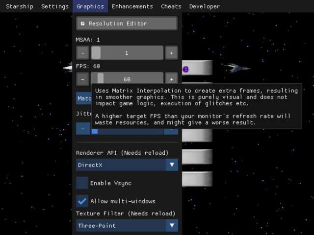Click the 'Enable Vsync' label text
Viewport: 314px width, 235px height.
tap(111, 183)
